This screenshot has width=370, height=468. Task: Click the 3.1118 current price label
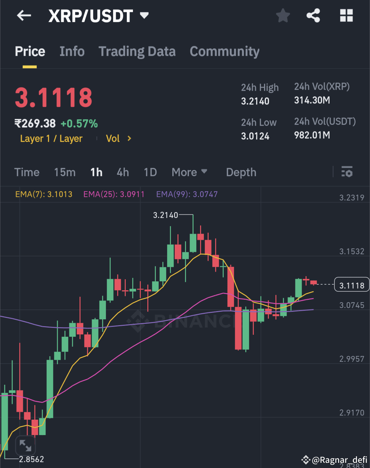(x=351, y=285)
